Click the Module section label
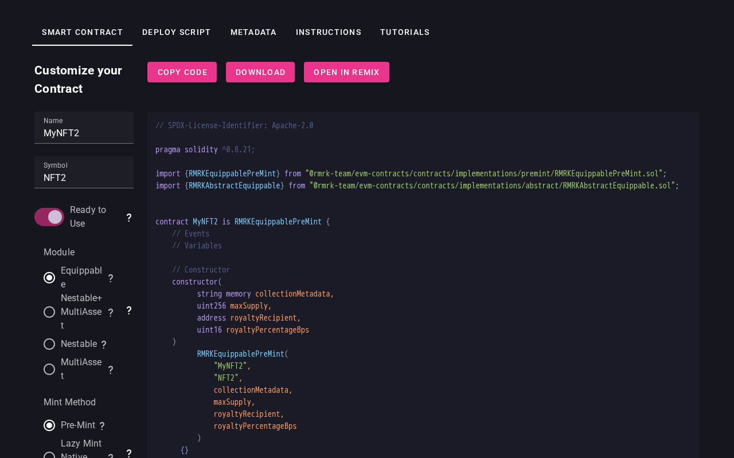This screenshot has width=734, height=458. [x=59, y=252]
